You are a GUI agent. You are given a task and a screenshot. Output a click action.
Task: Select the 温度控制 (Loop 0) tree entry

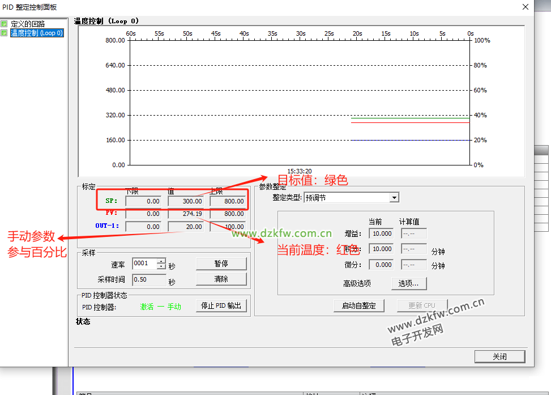pos(37,33)
